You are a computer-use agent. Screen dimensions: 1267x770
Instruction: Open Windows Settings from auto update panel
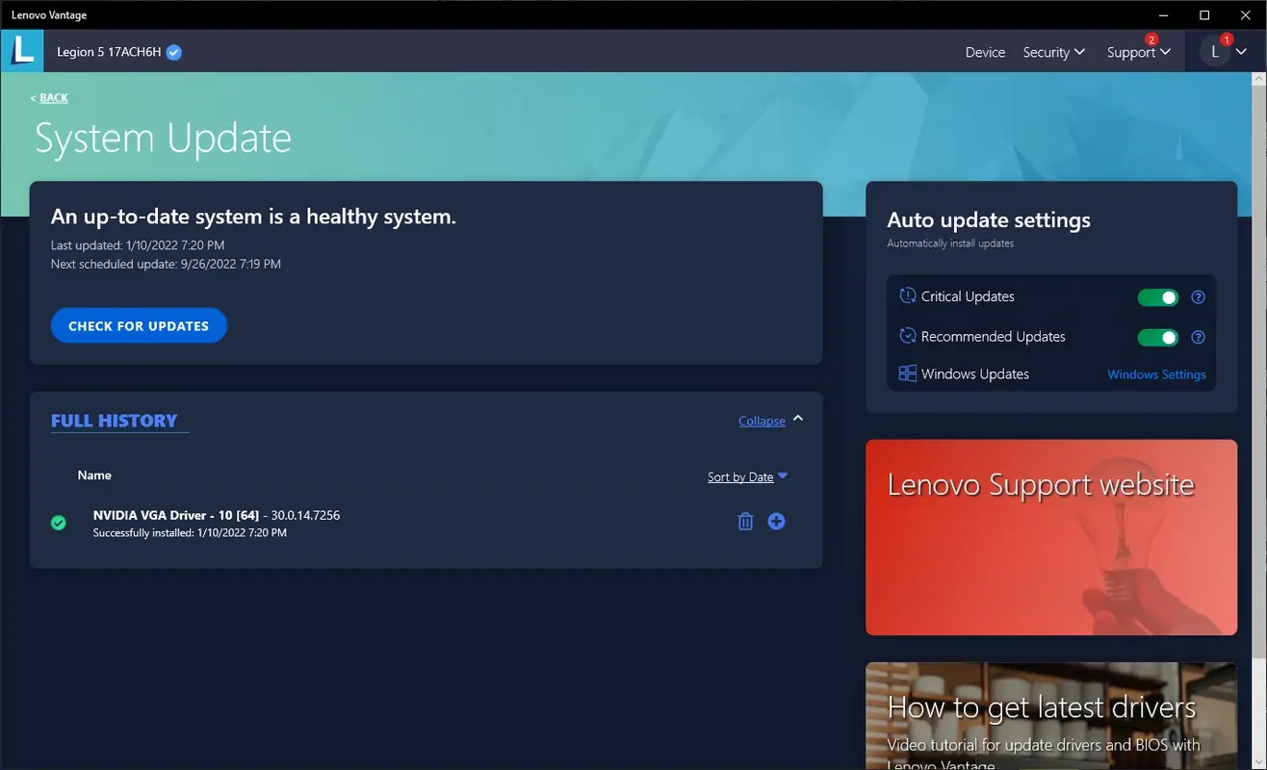tap(1156, 374)
